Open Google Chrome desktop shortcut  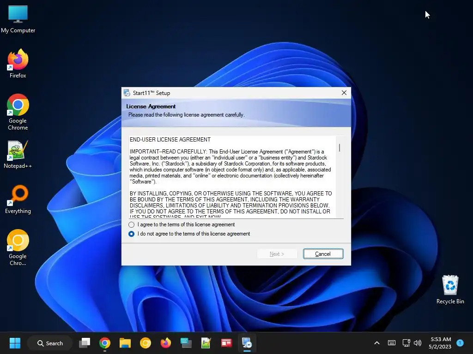(18, 112)
